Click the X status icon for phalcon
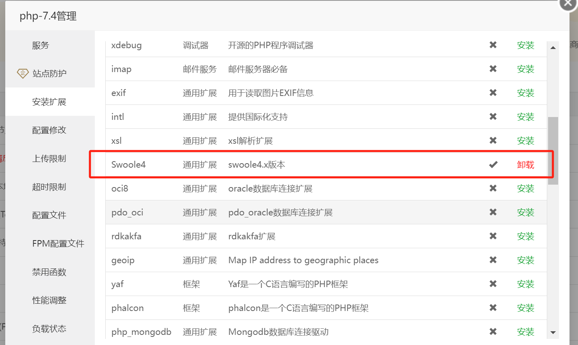Screen dimensions: 578x345 point(493,308)
